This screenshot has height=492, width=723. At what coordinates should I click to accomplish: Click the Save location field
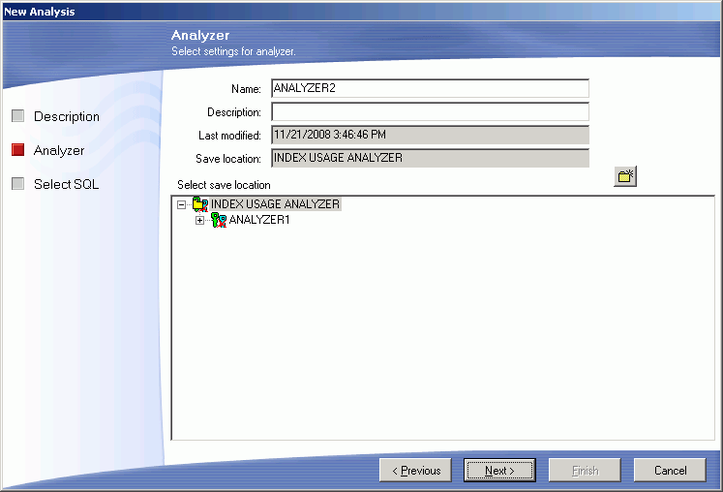click(x=430, y=158)
